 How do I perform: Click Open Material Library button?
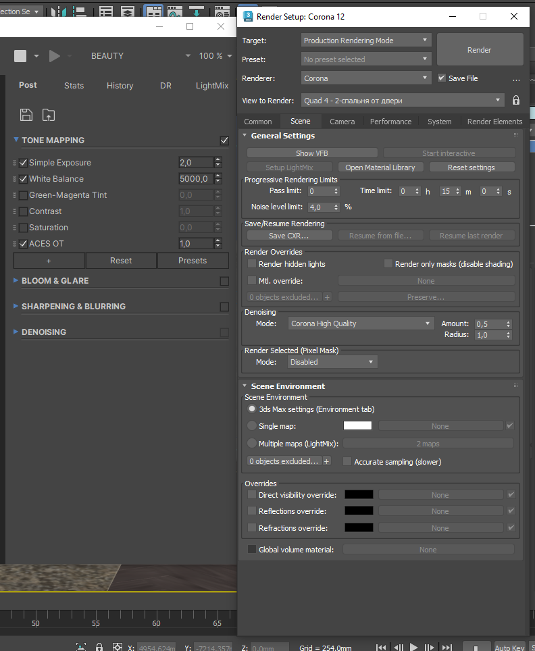(380, 167)
